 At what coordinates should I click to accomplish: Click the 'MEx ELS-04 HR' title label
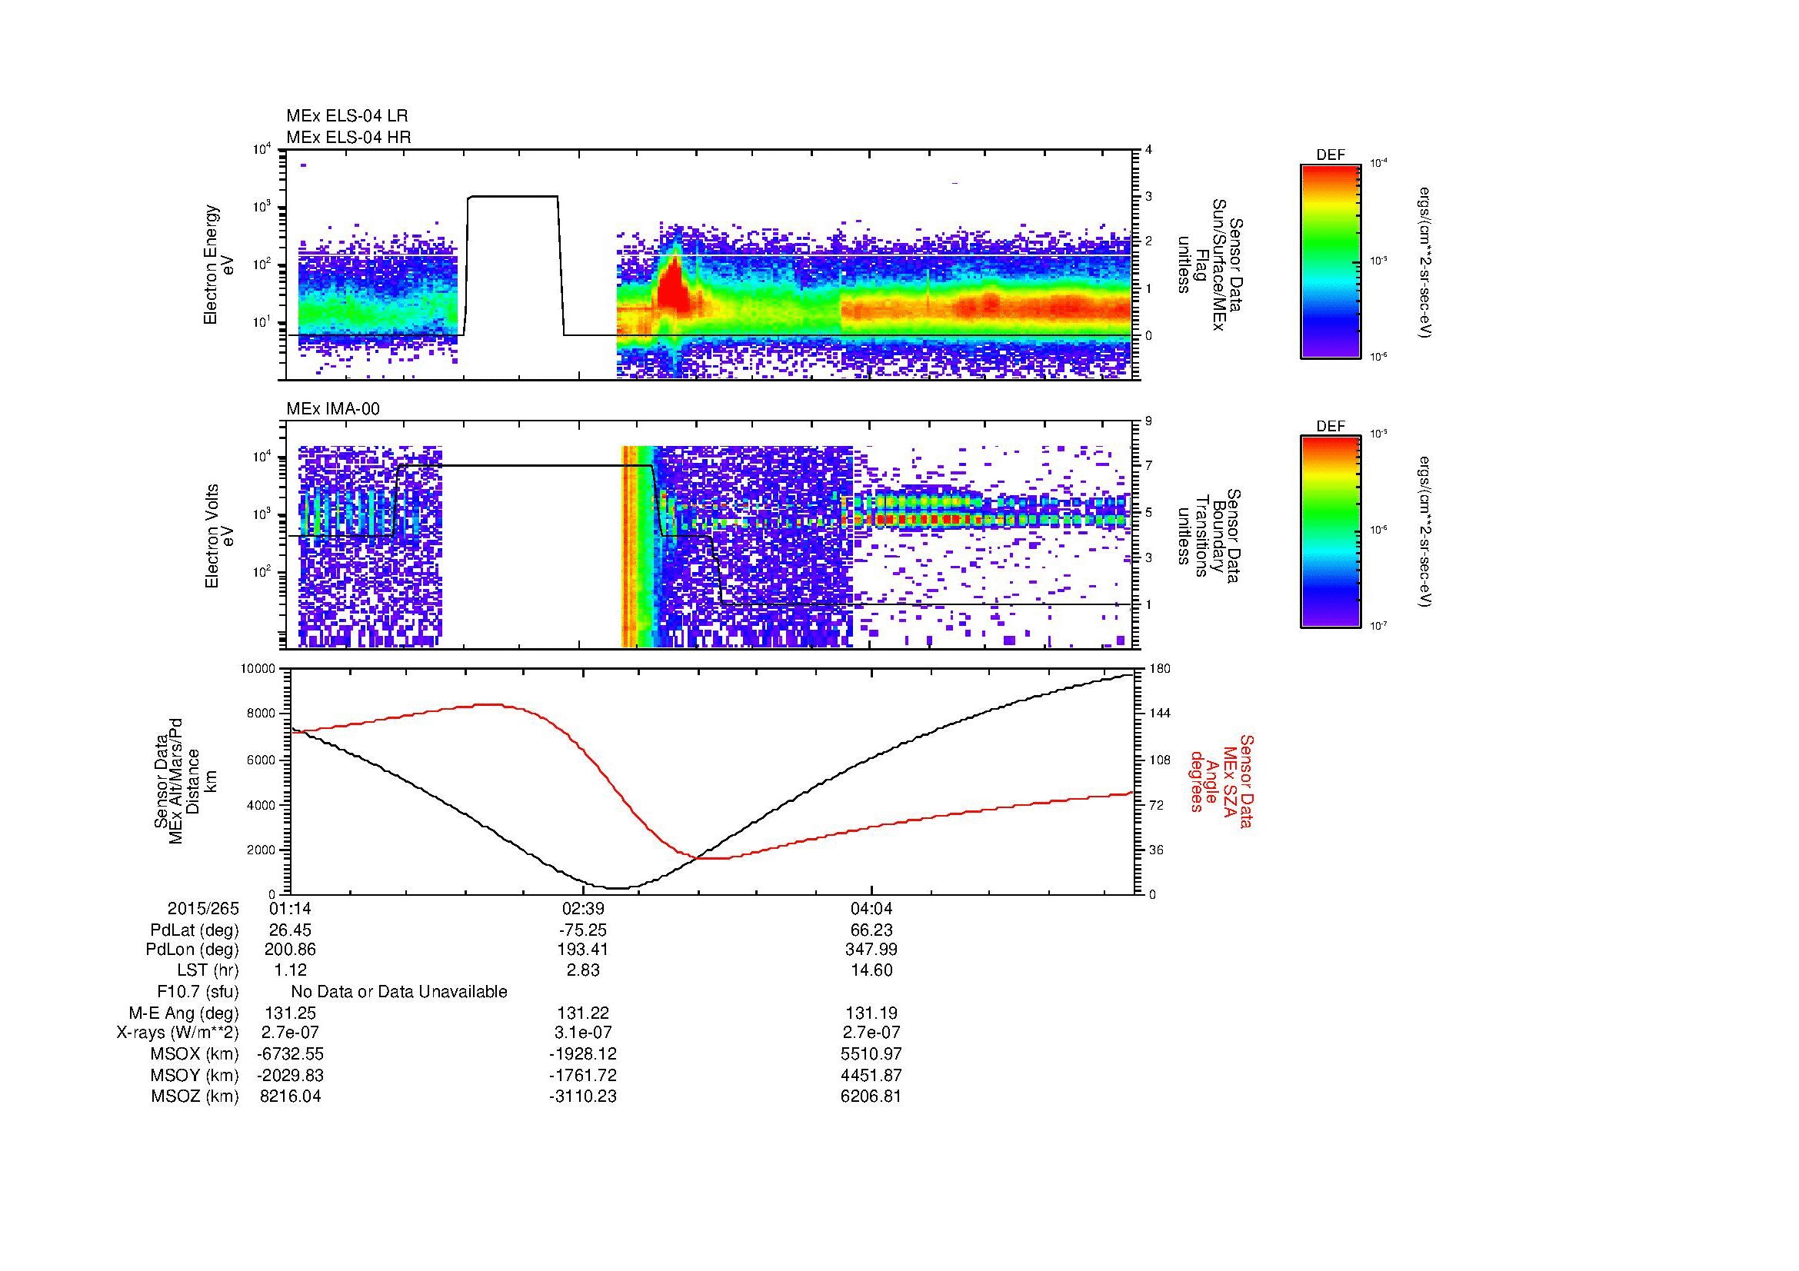pyautogui.click(x=348, y=137)
